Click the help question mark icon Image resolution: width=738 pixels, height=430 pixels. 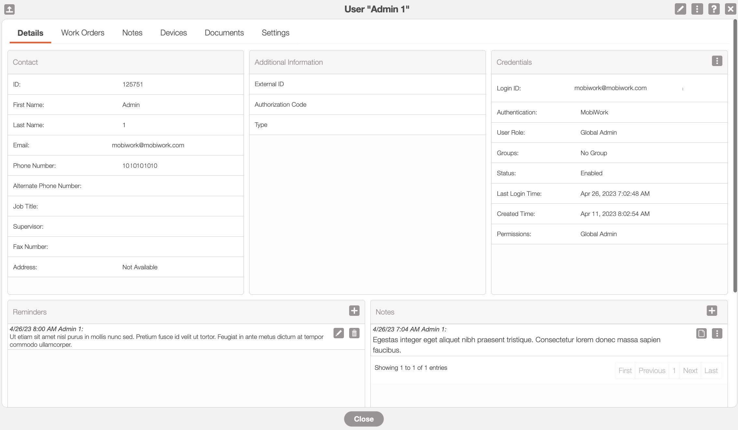click(x=714, y=9)
